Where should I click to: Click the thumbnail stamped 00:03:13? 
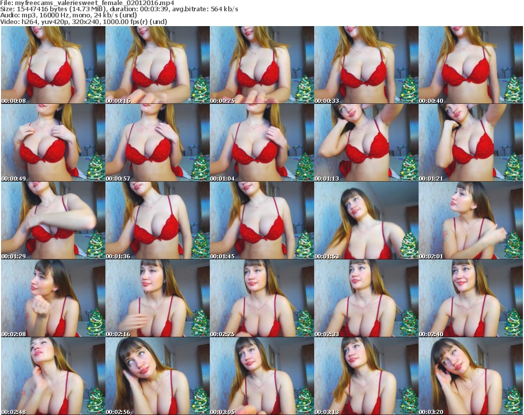coord(366,376)
